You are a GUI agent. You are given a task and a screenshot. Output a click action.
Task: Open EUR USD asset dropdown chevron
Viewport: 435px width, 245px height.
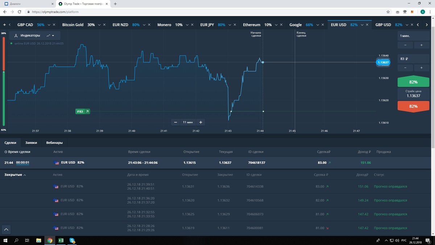(362, 25)
